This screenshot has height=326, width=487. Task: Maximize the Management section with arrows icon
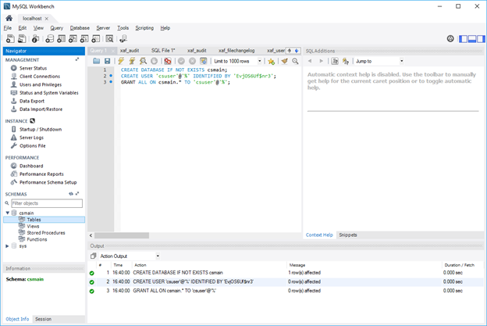tap(77, 59)
